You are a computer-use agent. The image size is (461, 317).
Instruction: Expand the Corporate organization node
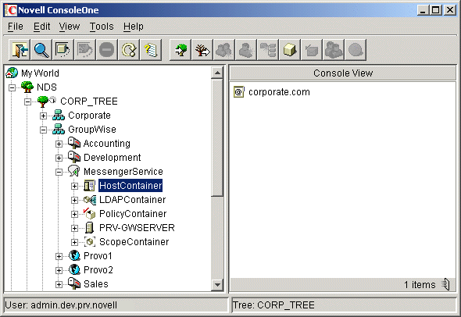pos(43,116)
